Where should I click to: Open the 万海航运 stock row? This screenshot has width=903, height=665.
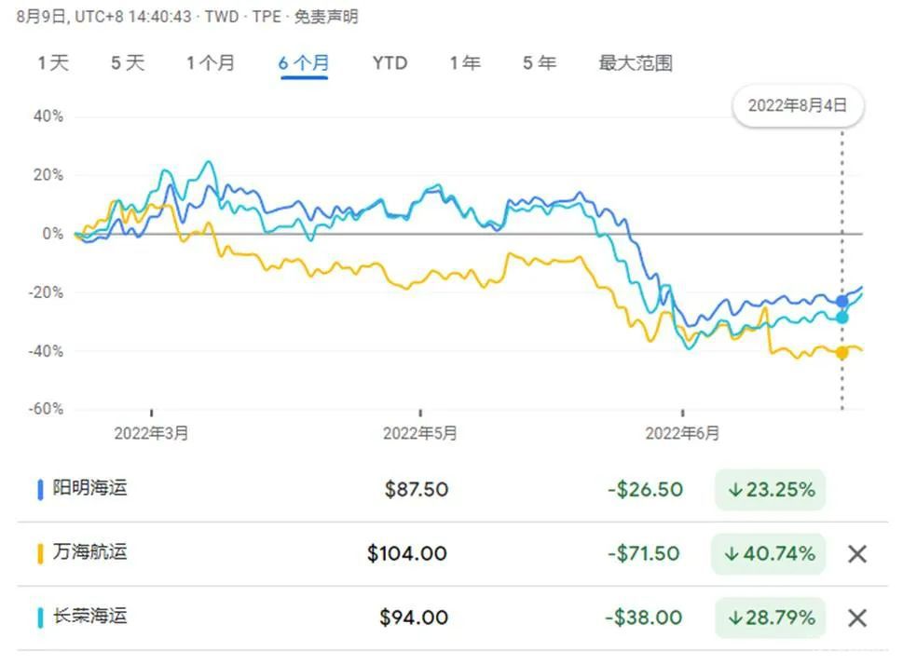[89, 553]
